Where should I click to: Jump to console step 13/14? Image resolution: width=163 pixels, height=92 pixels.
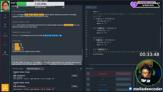74,76
